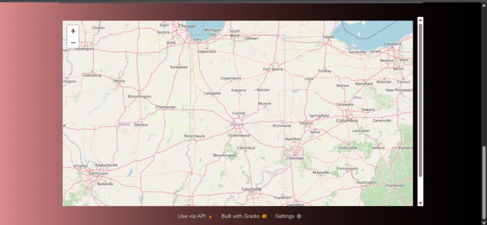Screen dimensions: 487x225
Task: Click the Lancaster label on the map
Action: click(x=361, y=131)
